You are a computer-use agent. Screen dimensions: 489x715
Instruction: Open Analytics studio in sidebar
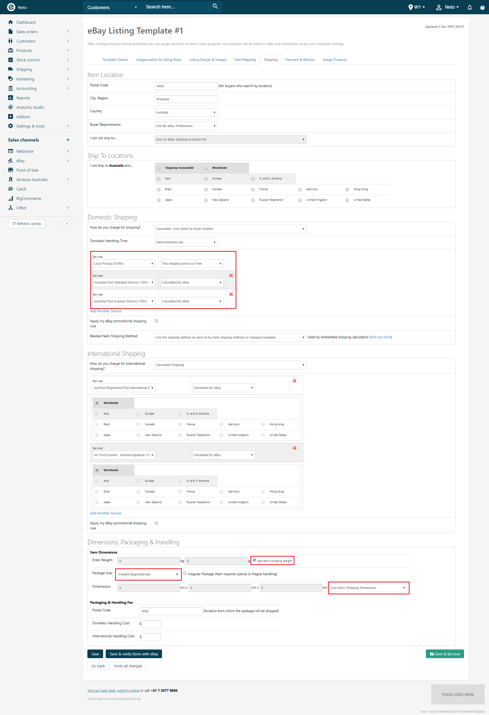pyautogui.click(x=30, y=107)
